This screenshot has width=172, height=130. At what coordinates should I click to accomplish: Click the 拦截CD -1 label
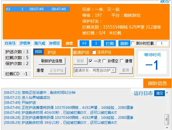[17, 74]
